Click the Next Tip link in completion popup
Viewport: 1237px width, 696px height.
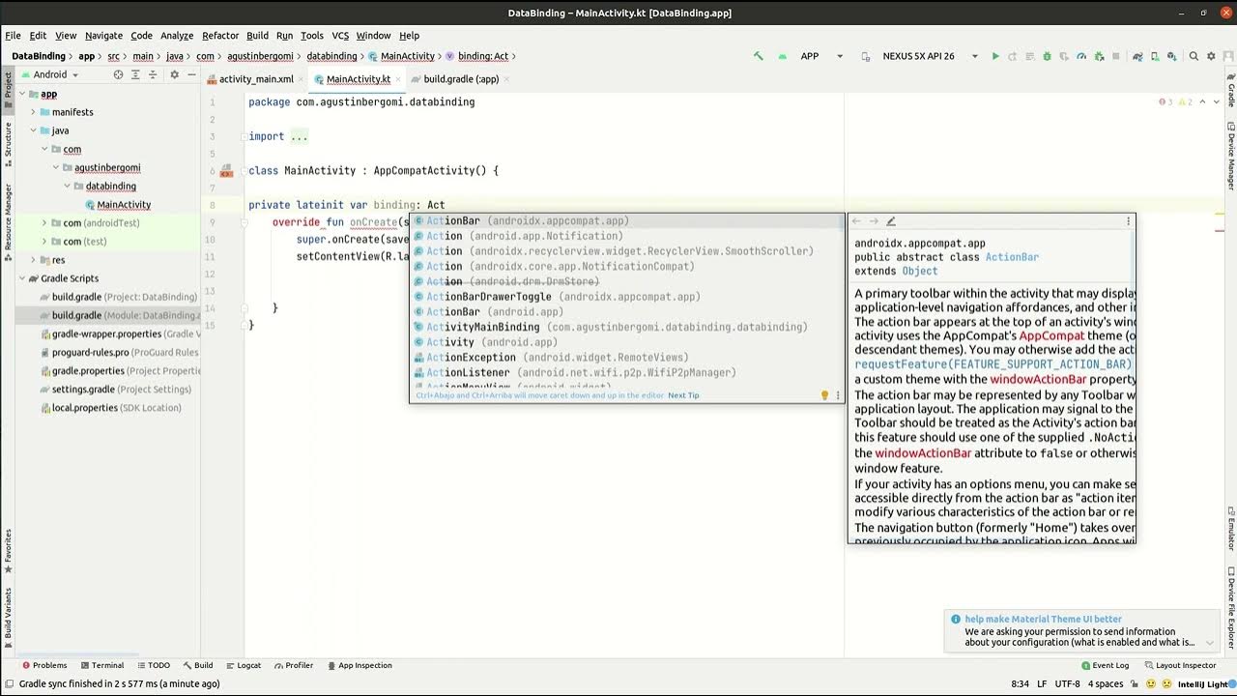pos(683,395)
